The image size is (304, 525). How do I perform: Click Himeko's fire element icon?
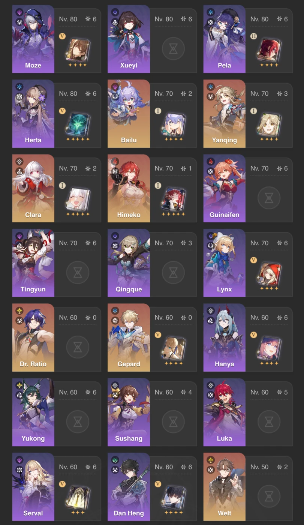tap(115, 162)
